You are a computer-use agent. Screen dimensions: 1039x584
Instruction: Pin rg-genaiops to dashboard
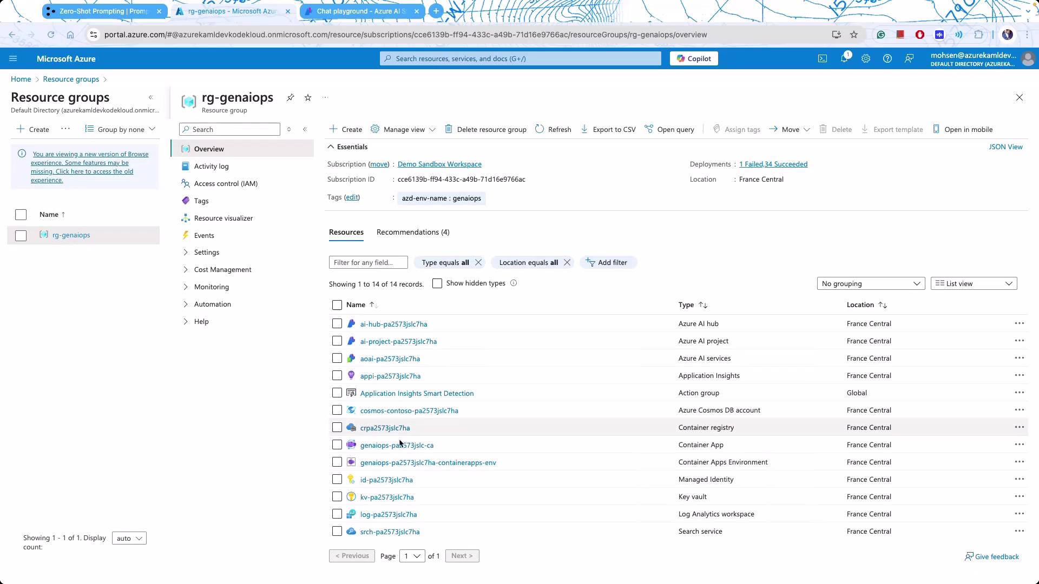pyautogui.click(x=291, y=97)
